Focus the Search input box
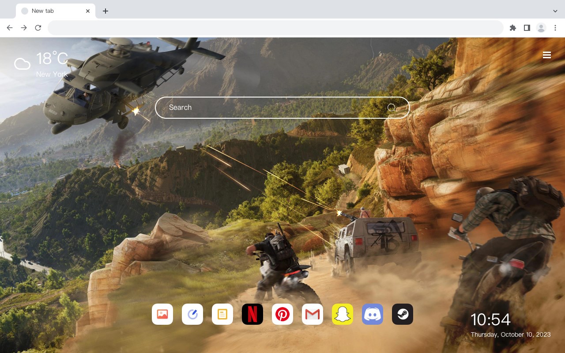565x353 pixels. (282, 108)
